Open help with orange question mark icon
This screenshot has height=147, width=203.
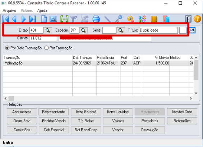(x=197, y=19)
